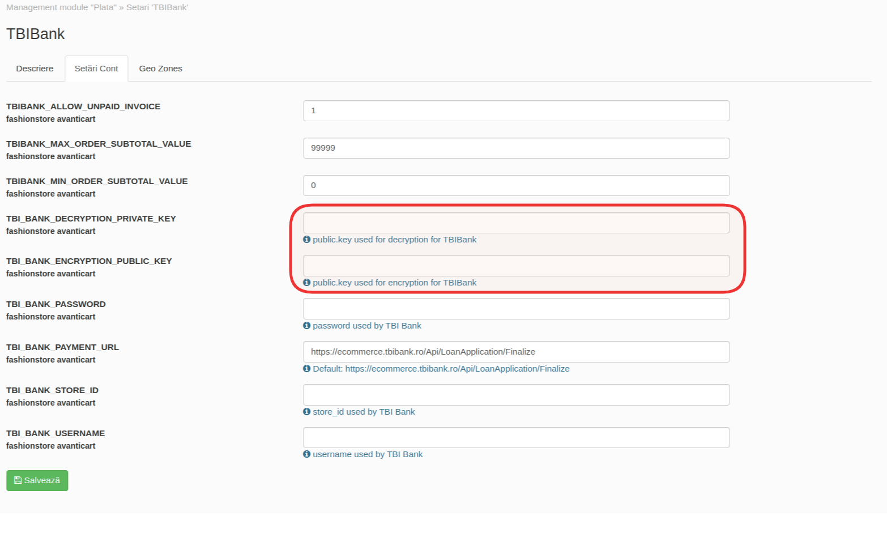Image resolution: width=887 pixels, height=537 pixels.
Task: Click the TBIBank page heading
Action: tap(36, 34)
